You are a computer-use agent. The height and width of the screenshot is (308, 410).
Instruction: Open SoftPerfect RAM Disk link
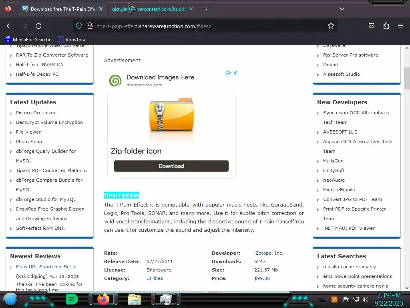point(40,228)
